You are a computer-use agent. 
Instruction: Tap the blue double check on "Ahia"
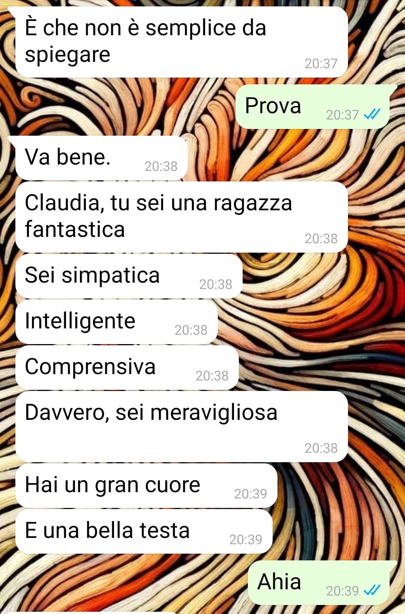pyautogui.click(x=372, y=590)
